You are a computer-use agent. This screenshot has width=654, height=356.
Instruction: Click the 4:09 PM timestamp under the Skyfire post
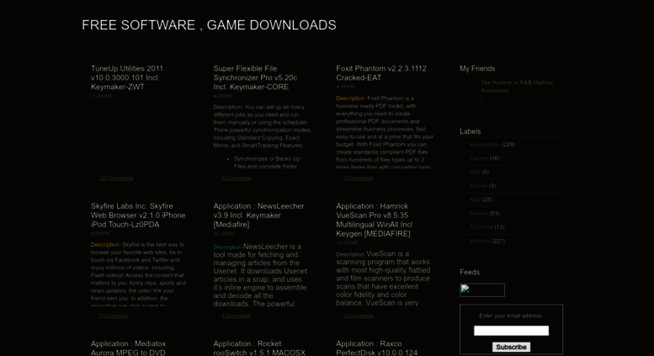point(99,233)
